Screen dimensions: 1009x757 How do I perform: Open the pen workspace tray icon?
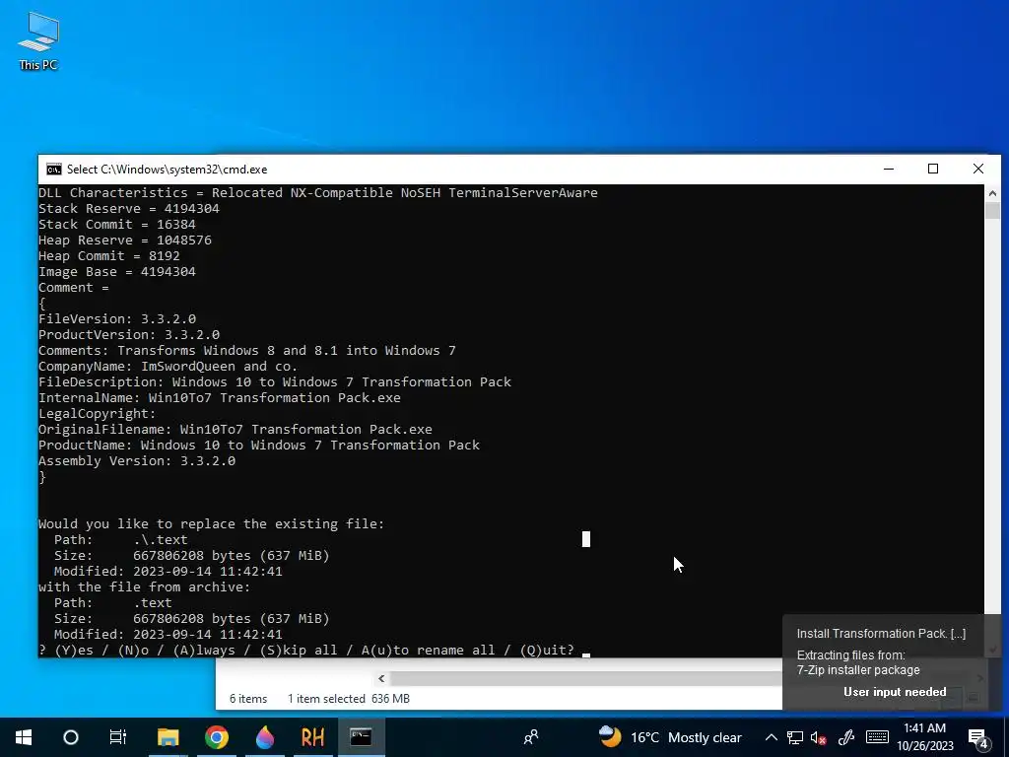pos(846,737)
